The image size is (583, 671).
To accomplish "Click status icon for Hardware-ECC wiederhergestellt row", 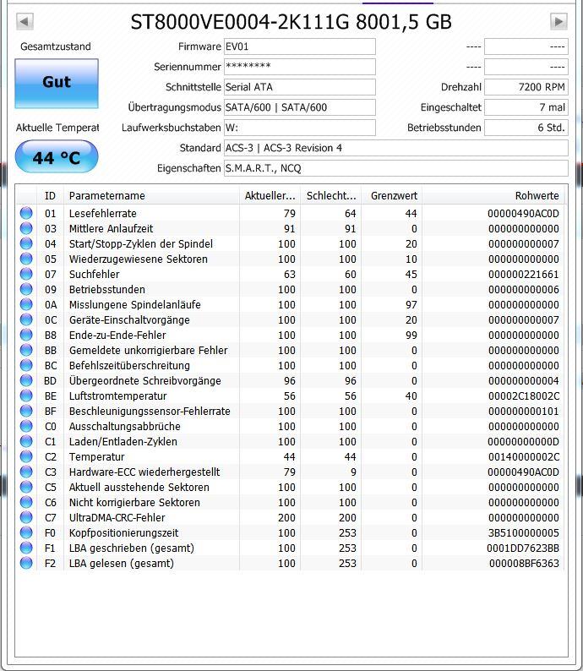I will [x=26, y=472].
